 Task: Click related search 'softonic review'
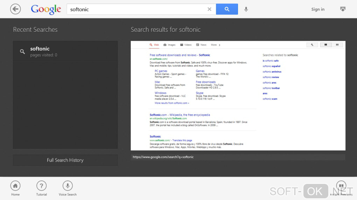pyautogui.click(x=271, y=77)
